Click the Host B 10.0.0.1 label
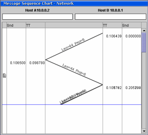This screenshot has height=135, width=148. click(x=111, y=10)
